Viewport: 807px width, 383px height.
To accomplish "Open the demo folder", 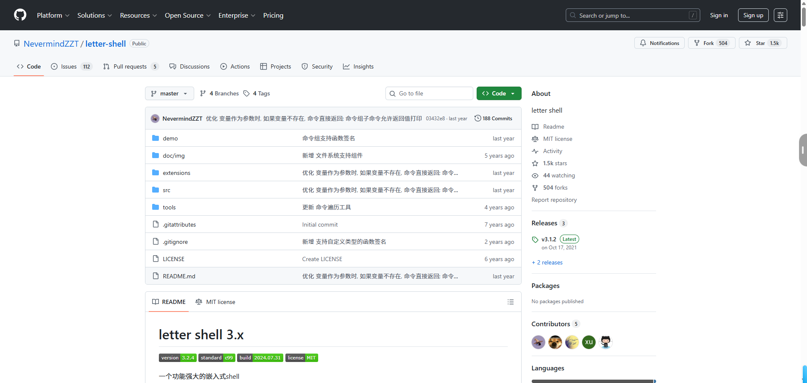I will (170, 138).
